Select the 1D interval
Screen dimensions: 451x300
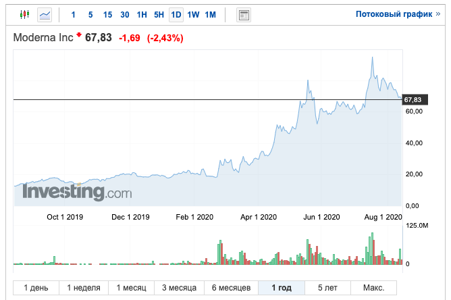176,15
